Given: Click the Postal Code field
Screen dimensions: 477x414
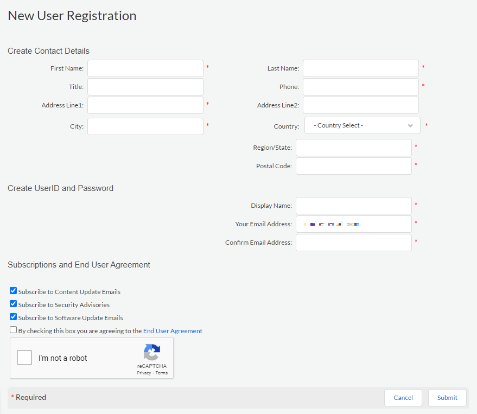Looking at the screenshot, I should click(x=353, y=166).
